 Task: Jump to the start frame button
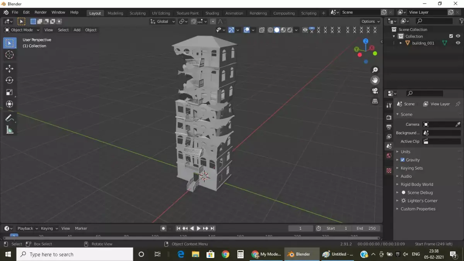pos(178,229)
